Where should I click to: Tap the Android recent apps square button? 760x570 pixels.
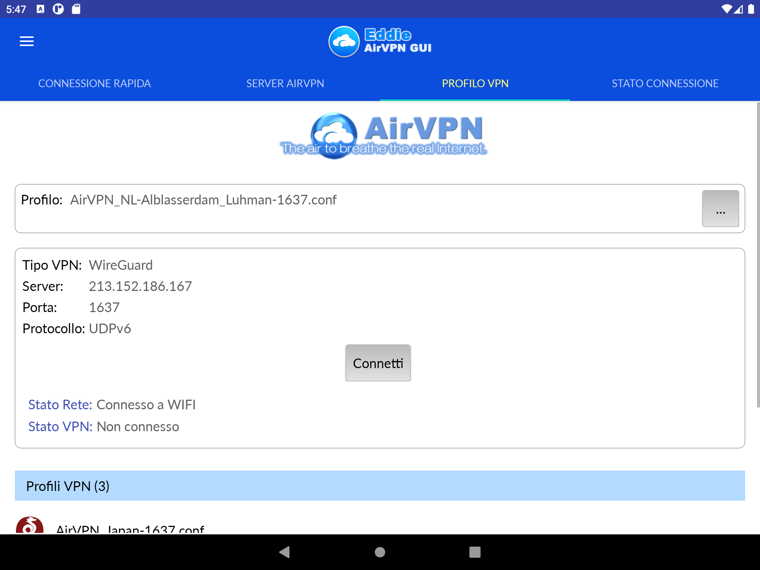pyautogui.click(x=475, y=552)
